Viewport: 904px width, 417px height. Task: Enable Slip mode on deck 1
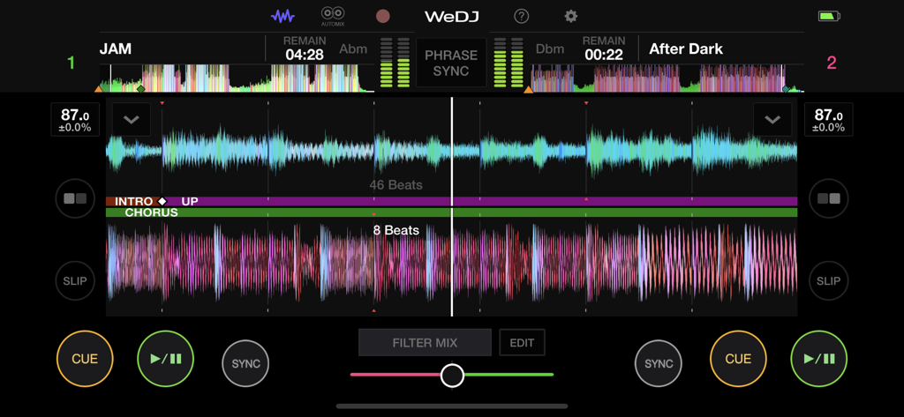point(75,281)
